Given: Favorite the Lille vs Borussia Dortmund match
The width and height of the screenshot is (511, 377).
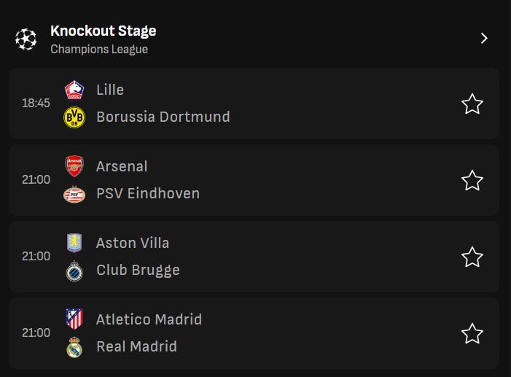Looking at the screenshot, I should [472, 104].
